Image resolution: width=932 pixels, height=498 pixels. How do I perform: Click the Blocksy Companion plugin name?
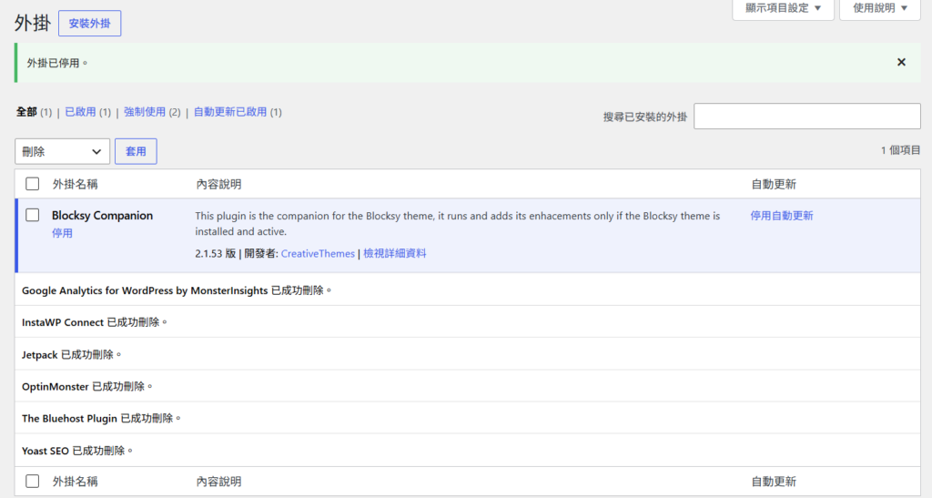[x=102, y=215]
